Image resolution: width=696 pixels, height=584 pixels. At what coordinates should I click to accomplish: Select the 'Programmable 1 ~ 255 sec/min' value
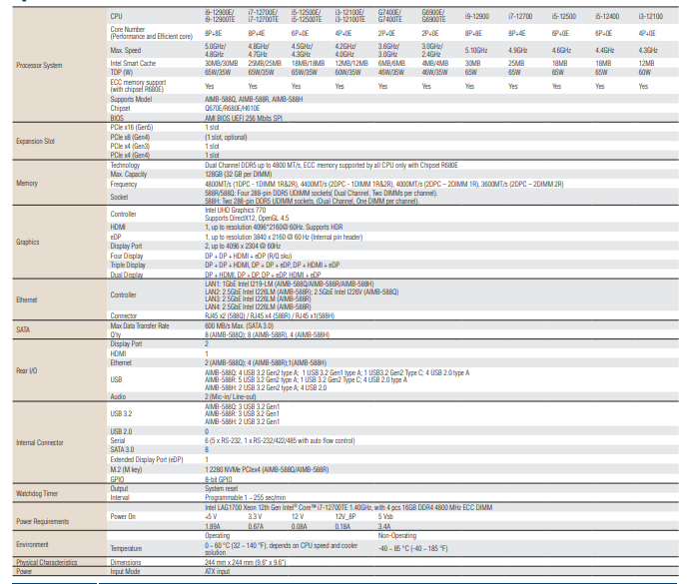pos(245,498)
